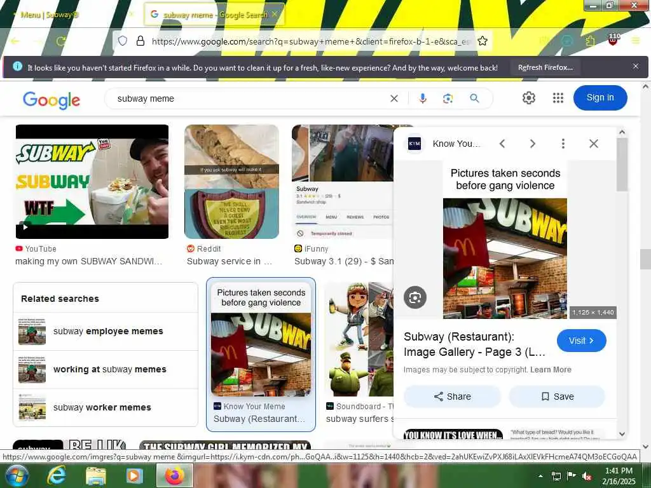Click the uBlock extension icon showing 110
The height and width of the screenshot is (488, 651).
613,40
